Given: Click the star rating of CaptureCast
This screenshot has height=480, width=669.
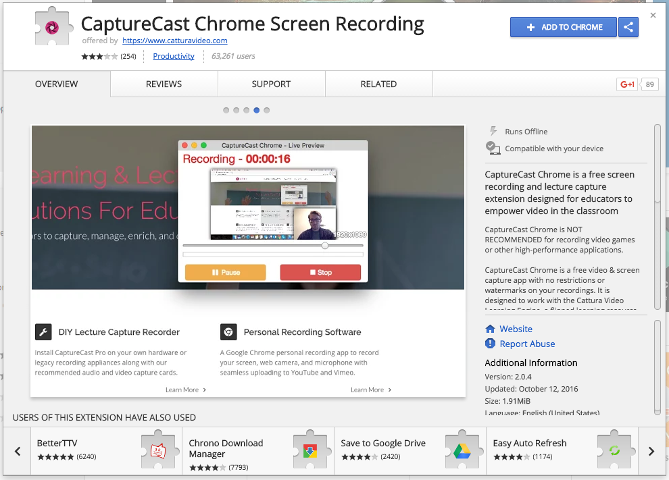Looking at the screenshot, I should (x=99, y=56).
